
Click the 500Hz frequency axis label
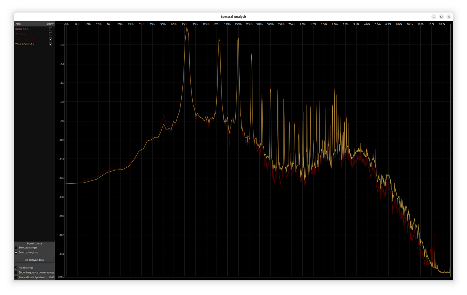pos(270,24)
